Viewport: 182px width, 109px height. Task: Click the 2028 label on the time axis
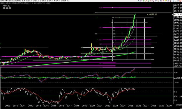[153, 106]
